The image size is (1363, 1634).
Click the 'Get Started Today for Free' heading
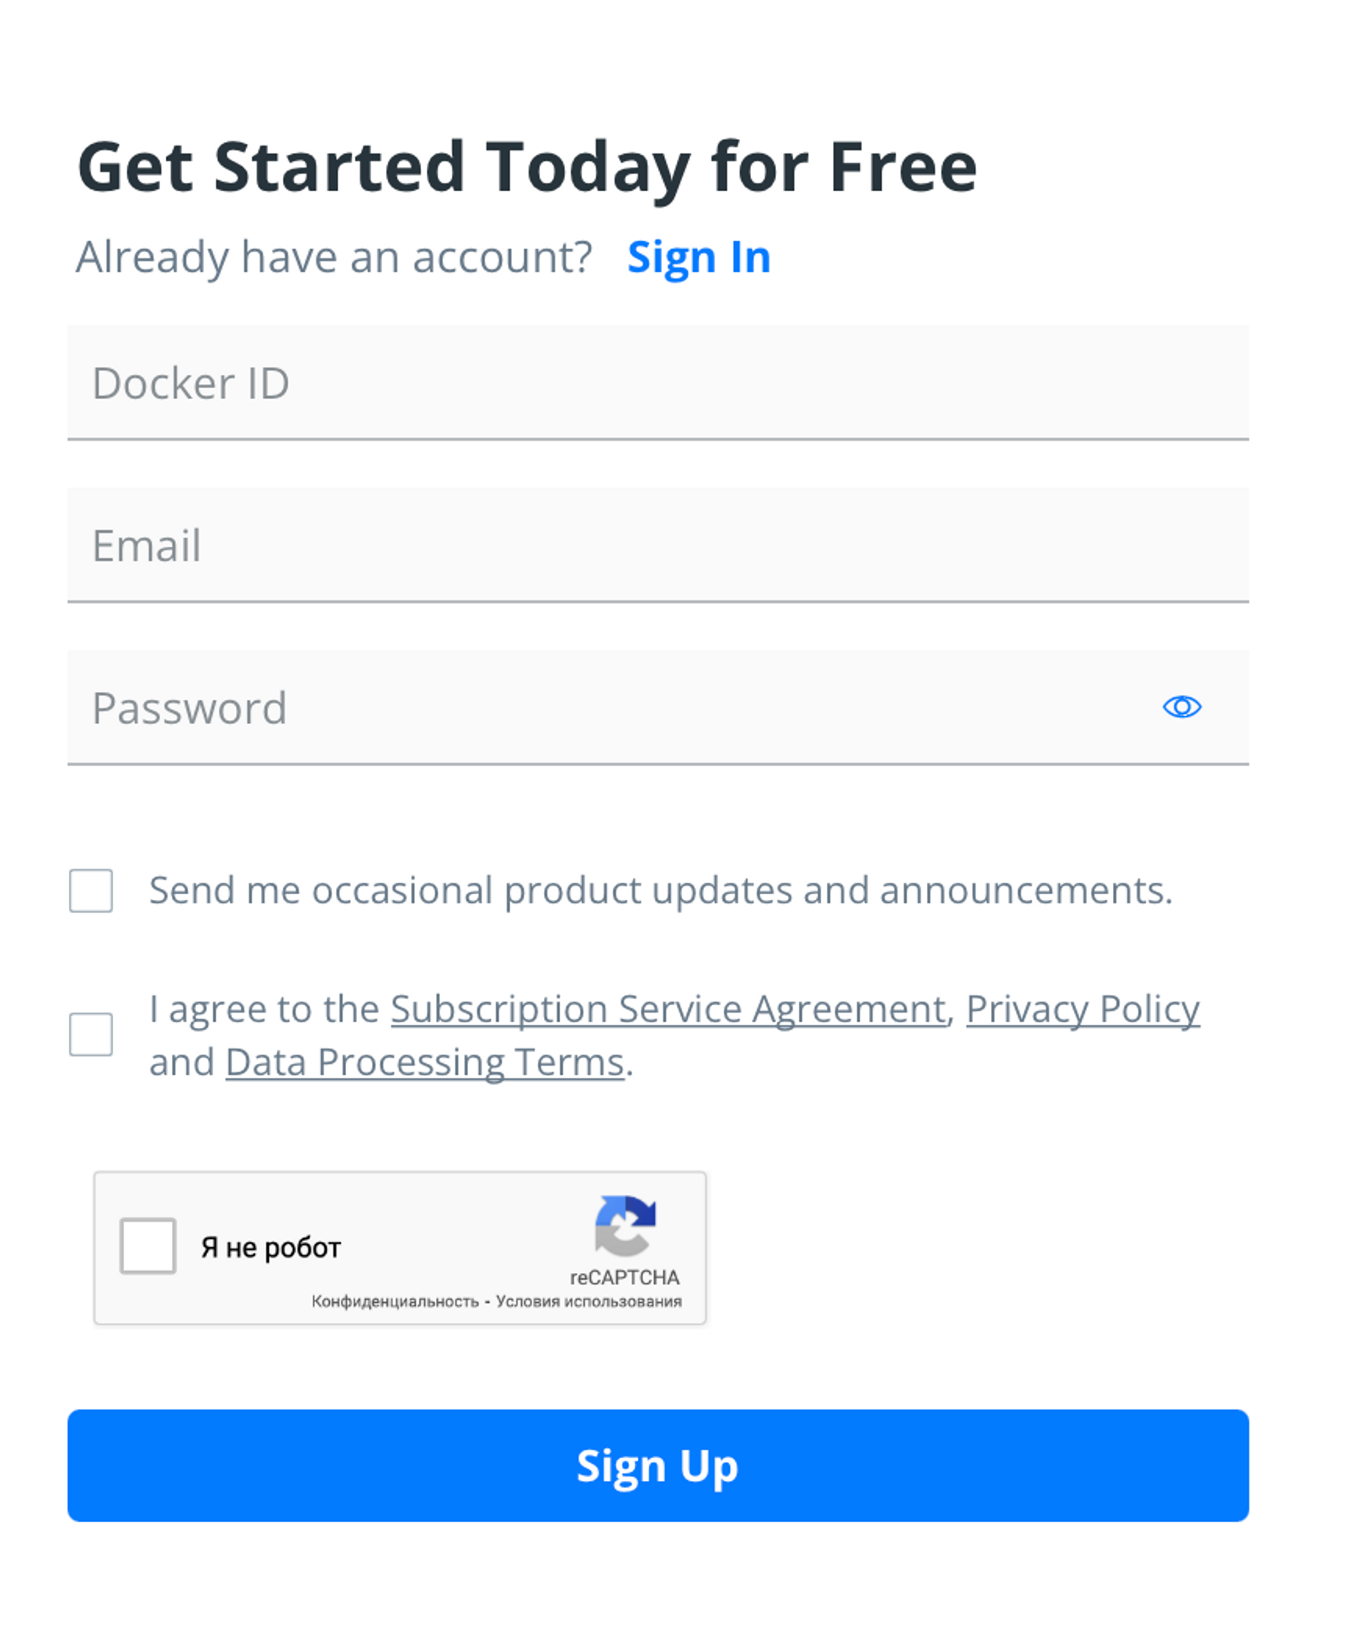coord(527,166)
